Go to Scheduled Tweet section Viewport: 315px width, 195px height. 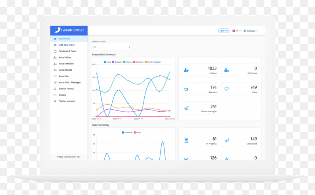[x=69, y=51]
